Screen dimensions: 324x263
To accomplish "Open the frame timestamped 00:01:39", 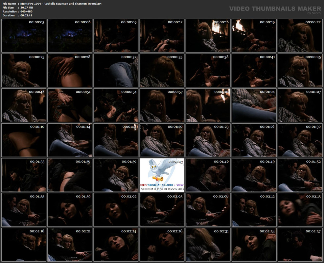I will [116, 175].
